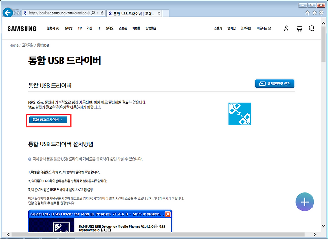Open the 오디오 menu item

(x=109, y=28)
